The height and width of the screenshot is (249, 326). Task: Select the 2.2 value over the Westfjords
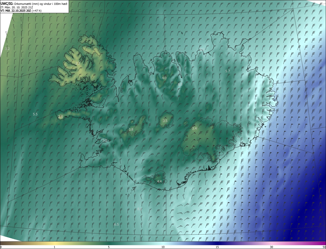pos(78,63)
